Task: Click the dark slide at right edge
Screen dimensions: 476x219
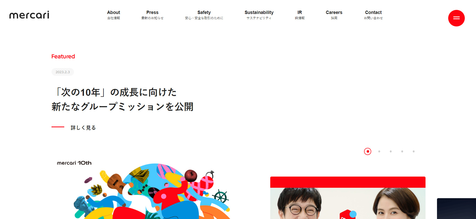Action: click(x=456, y=209)
